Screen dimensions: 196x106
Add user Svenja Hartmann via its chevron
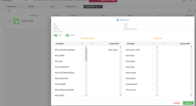pyautogui.click(x=153, y=84)
